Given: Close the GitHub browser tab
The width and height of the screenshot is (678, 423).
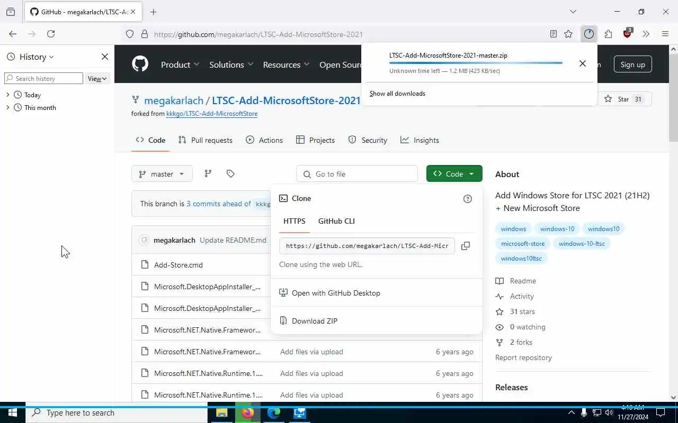Looking at the screenshot, I should pos(133,12).
